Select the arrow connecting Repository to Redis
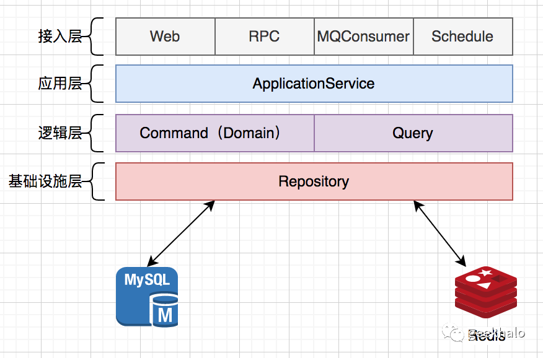The image size is (543, 358). (x=440, y=234)
